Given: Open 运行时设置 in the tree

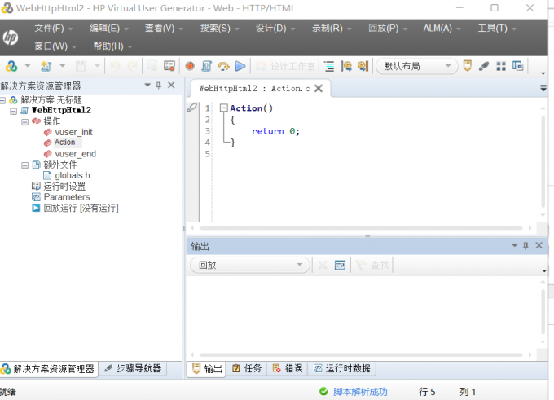Looking at the screenshot, I should 64,187.
